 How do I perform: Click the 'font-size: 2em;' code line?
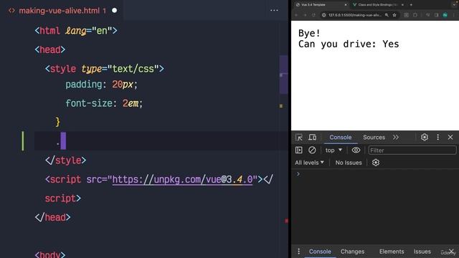(x=103, y=103)
